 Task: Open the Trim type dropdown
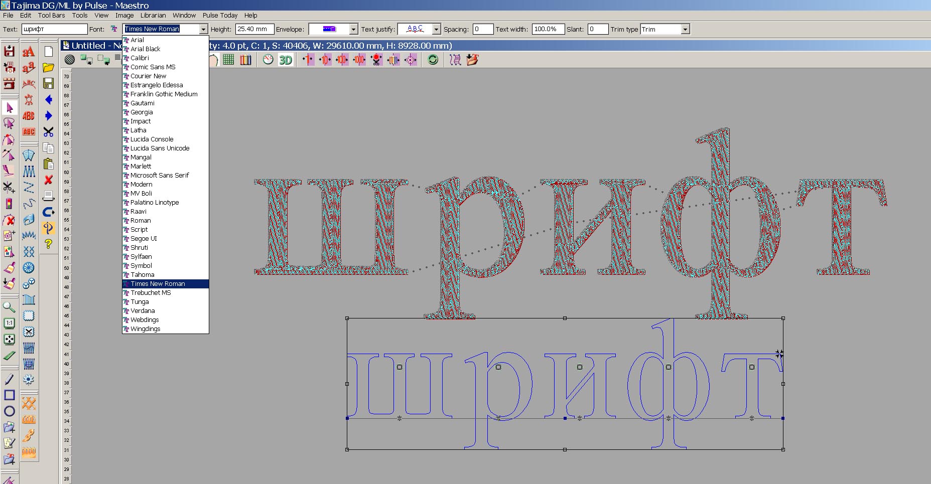coord(685,30)
